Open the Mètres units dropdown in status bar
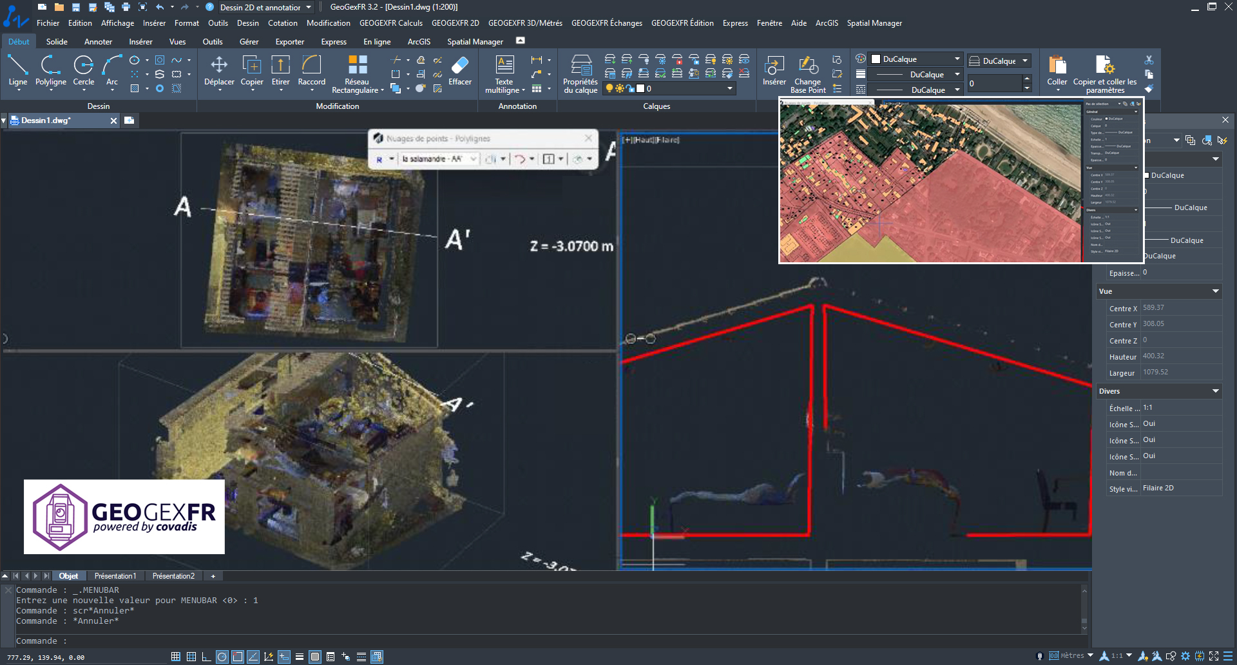This screenshot has height=665, width=1237. point(1090,655)
